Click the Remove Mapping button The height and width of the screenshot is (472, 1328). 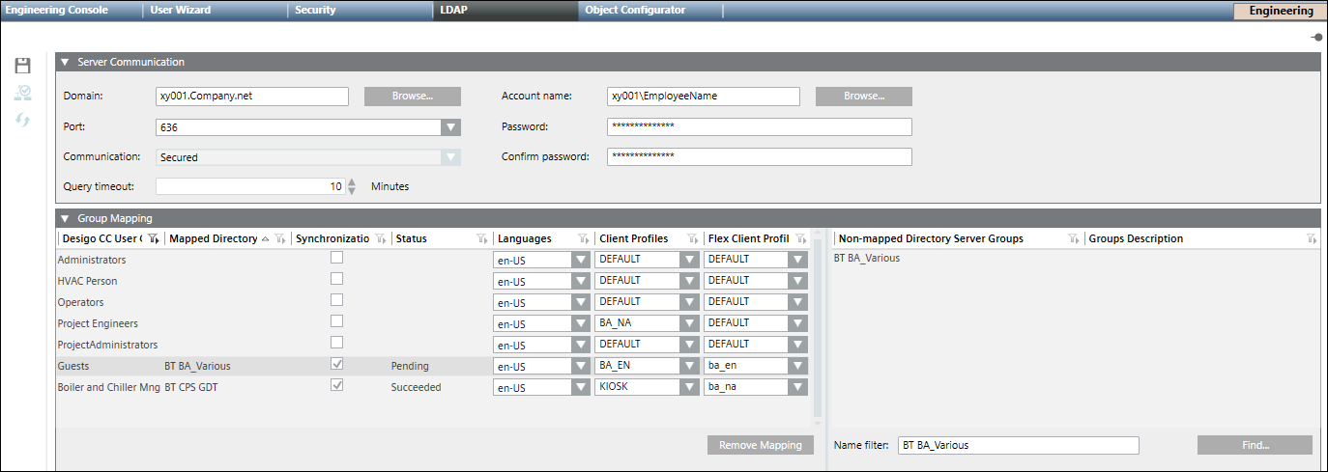[760, 445]
